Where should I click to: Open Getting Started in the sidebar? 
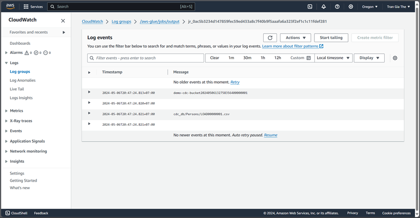(x=23, y=181)
